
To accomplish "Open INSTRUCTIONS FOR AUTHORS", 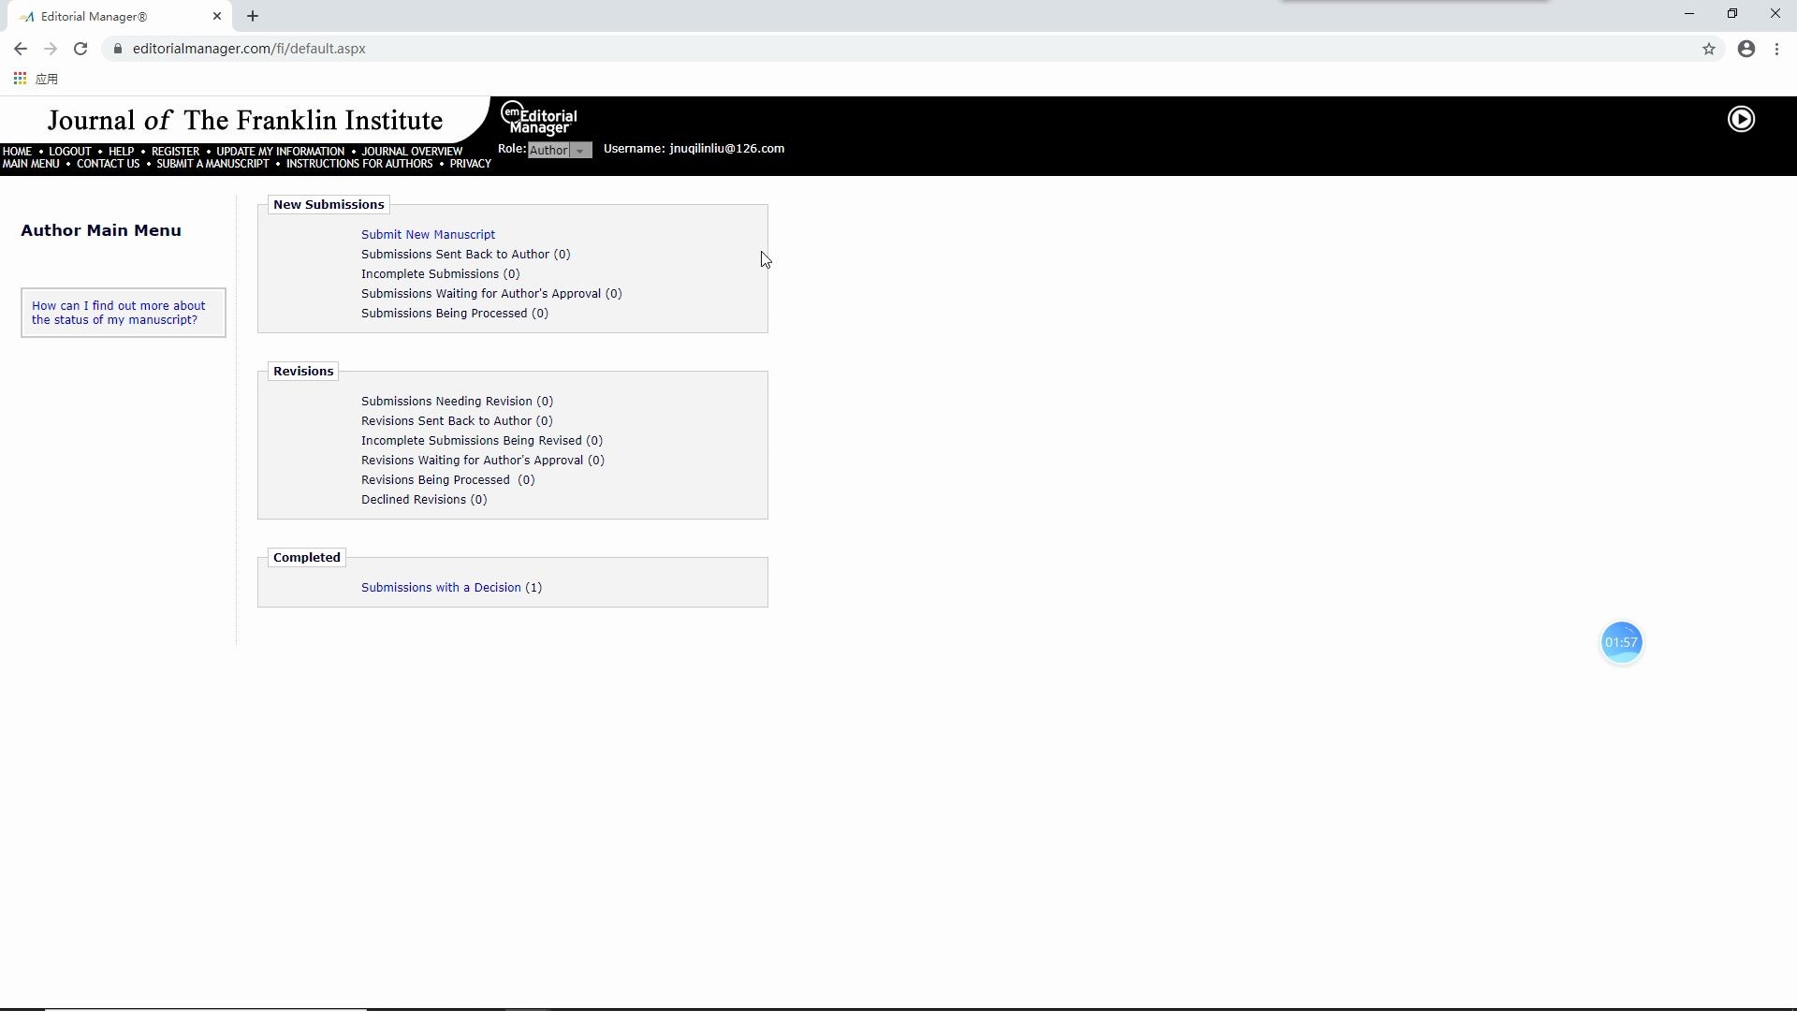I will coord(359,164).
